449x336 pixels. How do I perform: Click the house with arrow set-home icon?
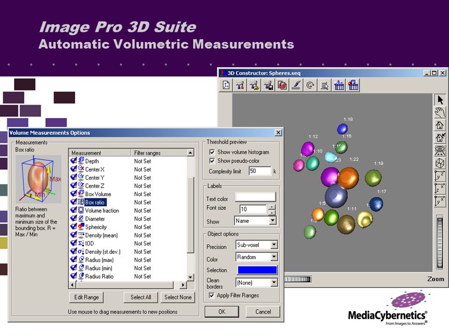(x=440, y=138)
